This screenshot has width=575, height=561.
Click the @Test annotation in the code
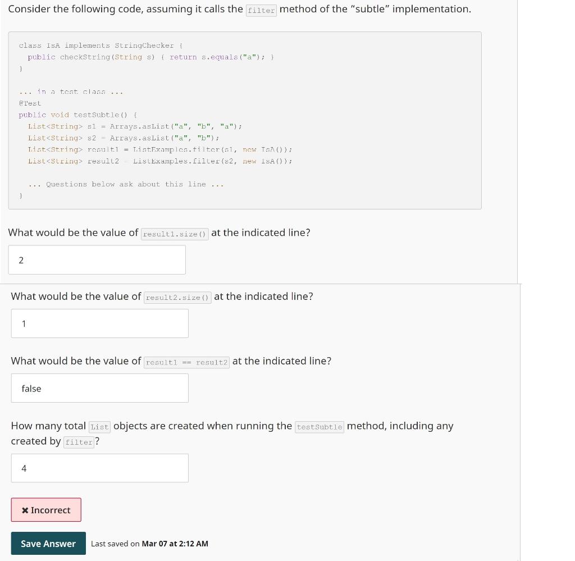[30, 103]
